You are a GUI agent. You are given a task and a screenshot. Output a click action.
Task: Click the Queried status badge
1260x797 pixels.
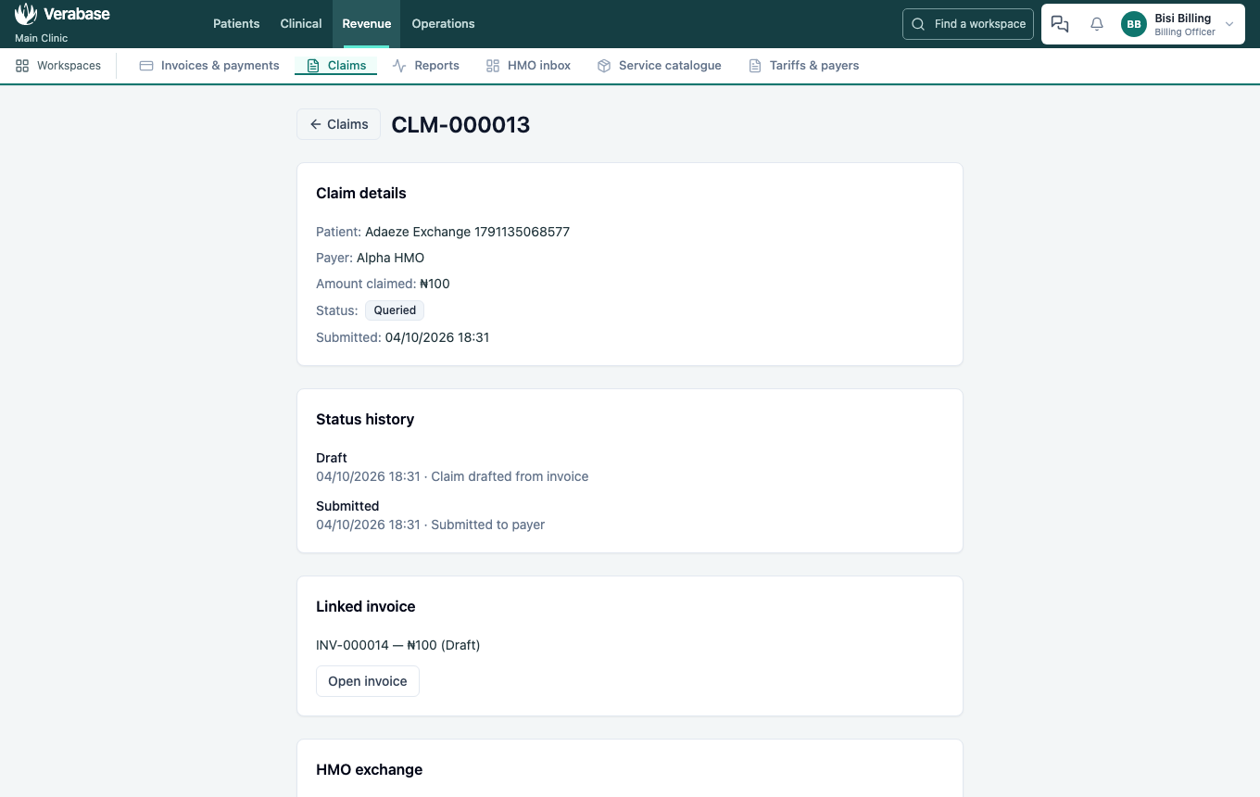point(395,310)
